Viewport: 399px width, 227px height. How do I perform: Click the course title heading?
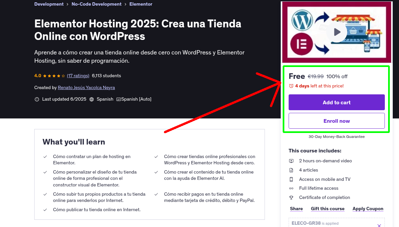click(138, 30)
